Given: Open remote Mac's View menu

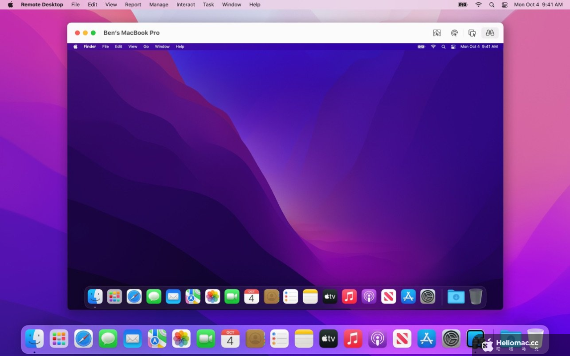Looking at the screenshot, I should click(133, 47).
